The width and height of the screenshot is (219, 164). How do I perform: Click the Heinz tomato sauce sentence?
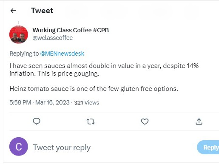point(94,89)
